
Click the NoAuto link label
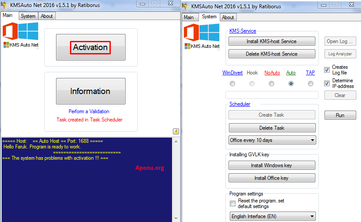coord(272,73)
